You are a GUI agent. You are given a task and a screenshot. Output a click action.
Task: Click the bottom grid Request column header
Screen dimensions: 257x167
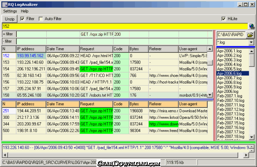pyautogui.click(x=96, y=104)
